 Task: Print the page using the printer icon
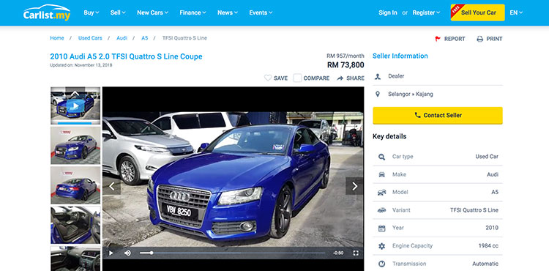[x=480, y=39]
